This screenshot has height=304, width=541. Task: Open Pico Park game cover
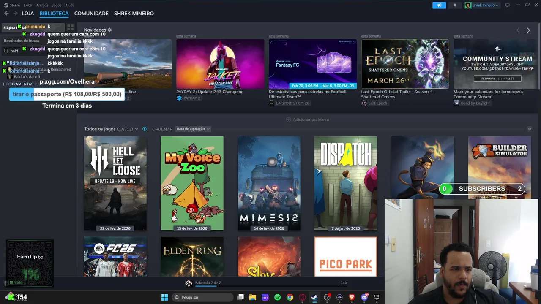coord(346,257)
